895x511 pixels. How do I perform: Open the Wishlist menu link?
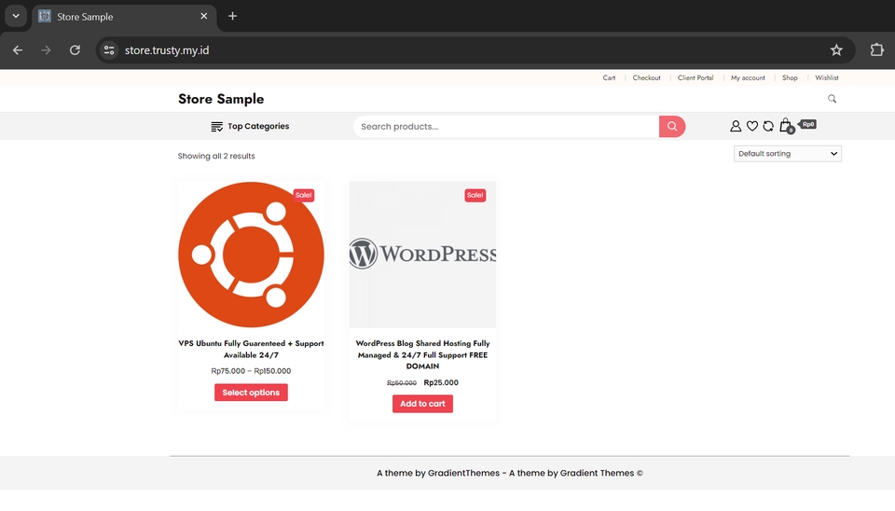click(827, 77)
